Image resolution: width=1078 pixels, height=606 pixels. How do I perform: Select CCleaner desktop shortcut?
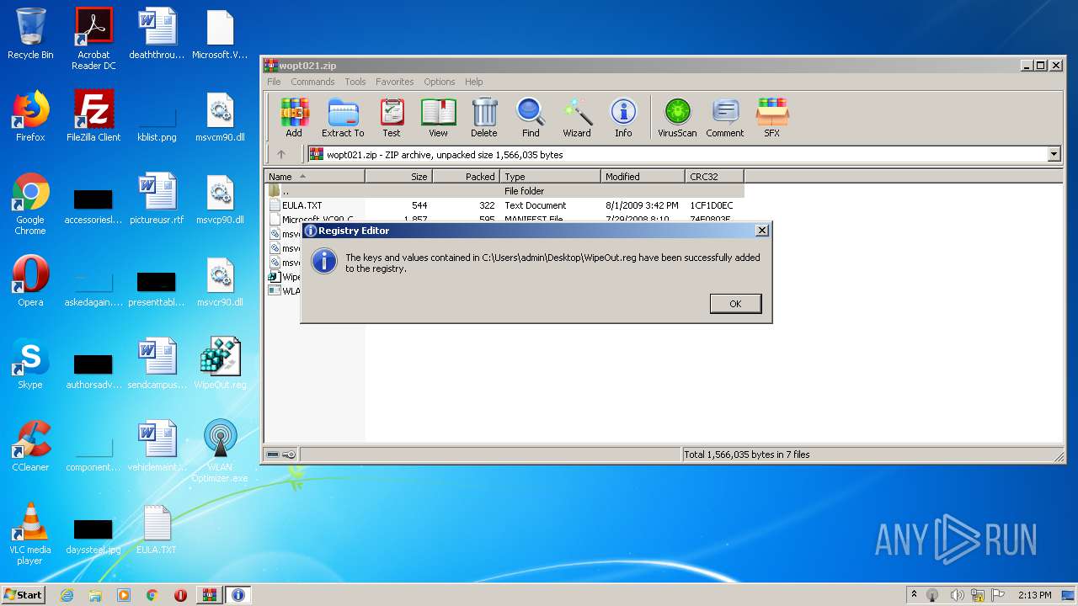coord(30,447)
